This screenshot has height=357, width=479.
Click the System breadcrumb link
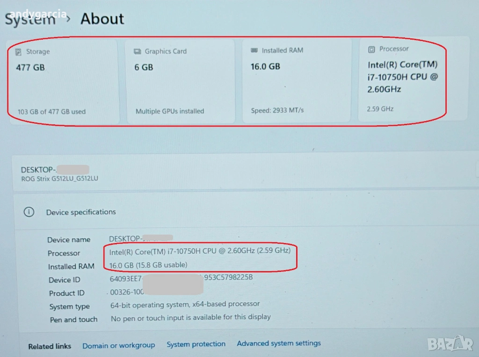(30, 20)
